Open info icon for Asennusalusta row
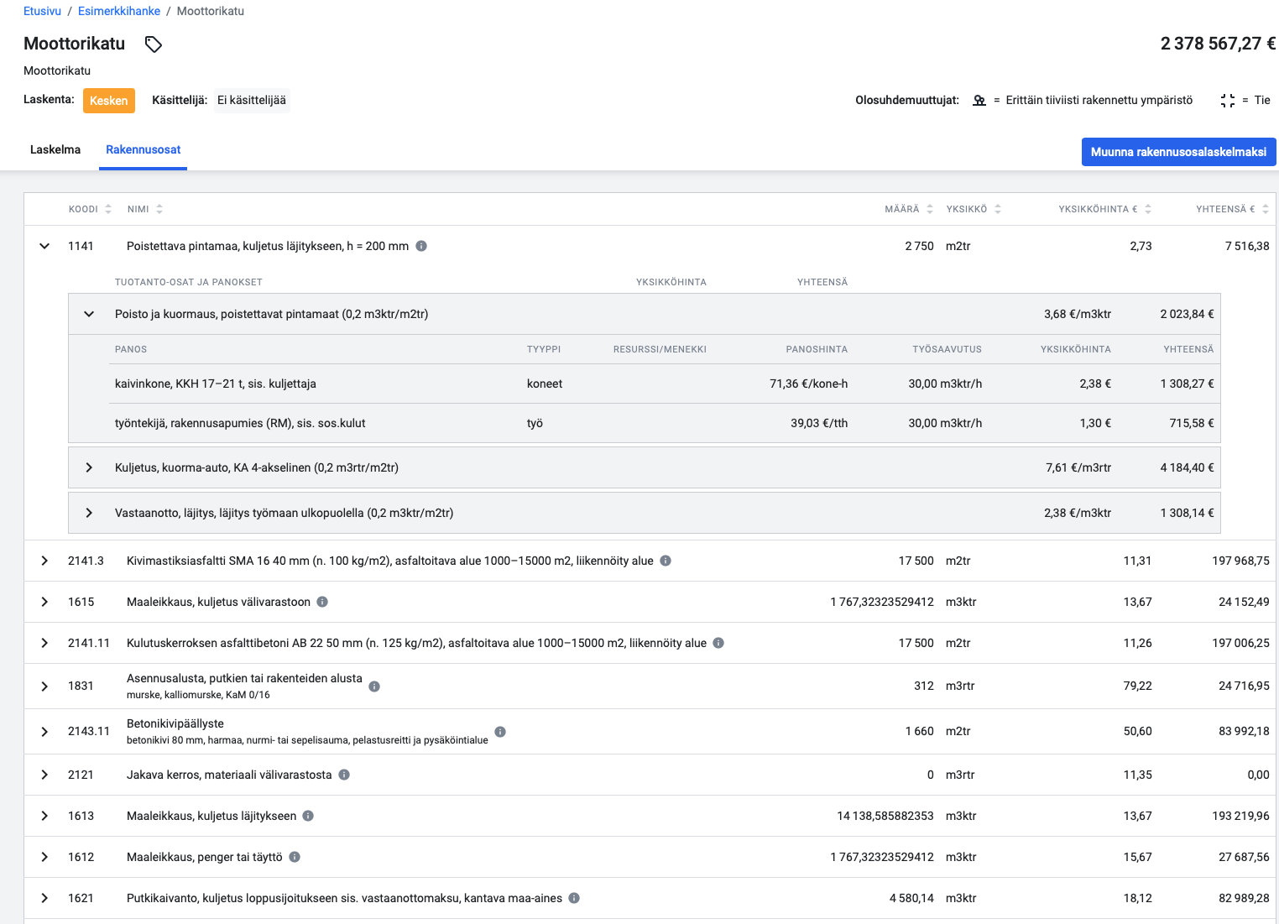The height and width of the screenshot is (924, 1279). coord(374,686)
